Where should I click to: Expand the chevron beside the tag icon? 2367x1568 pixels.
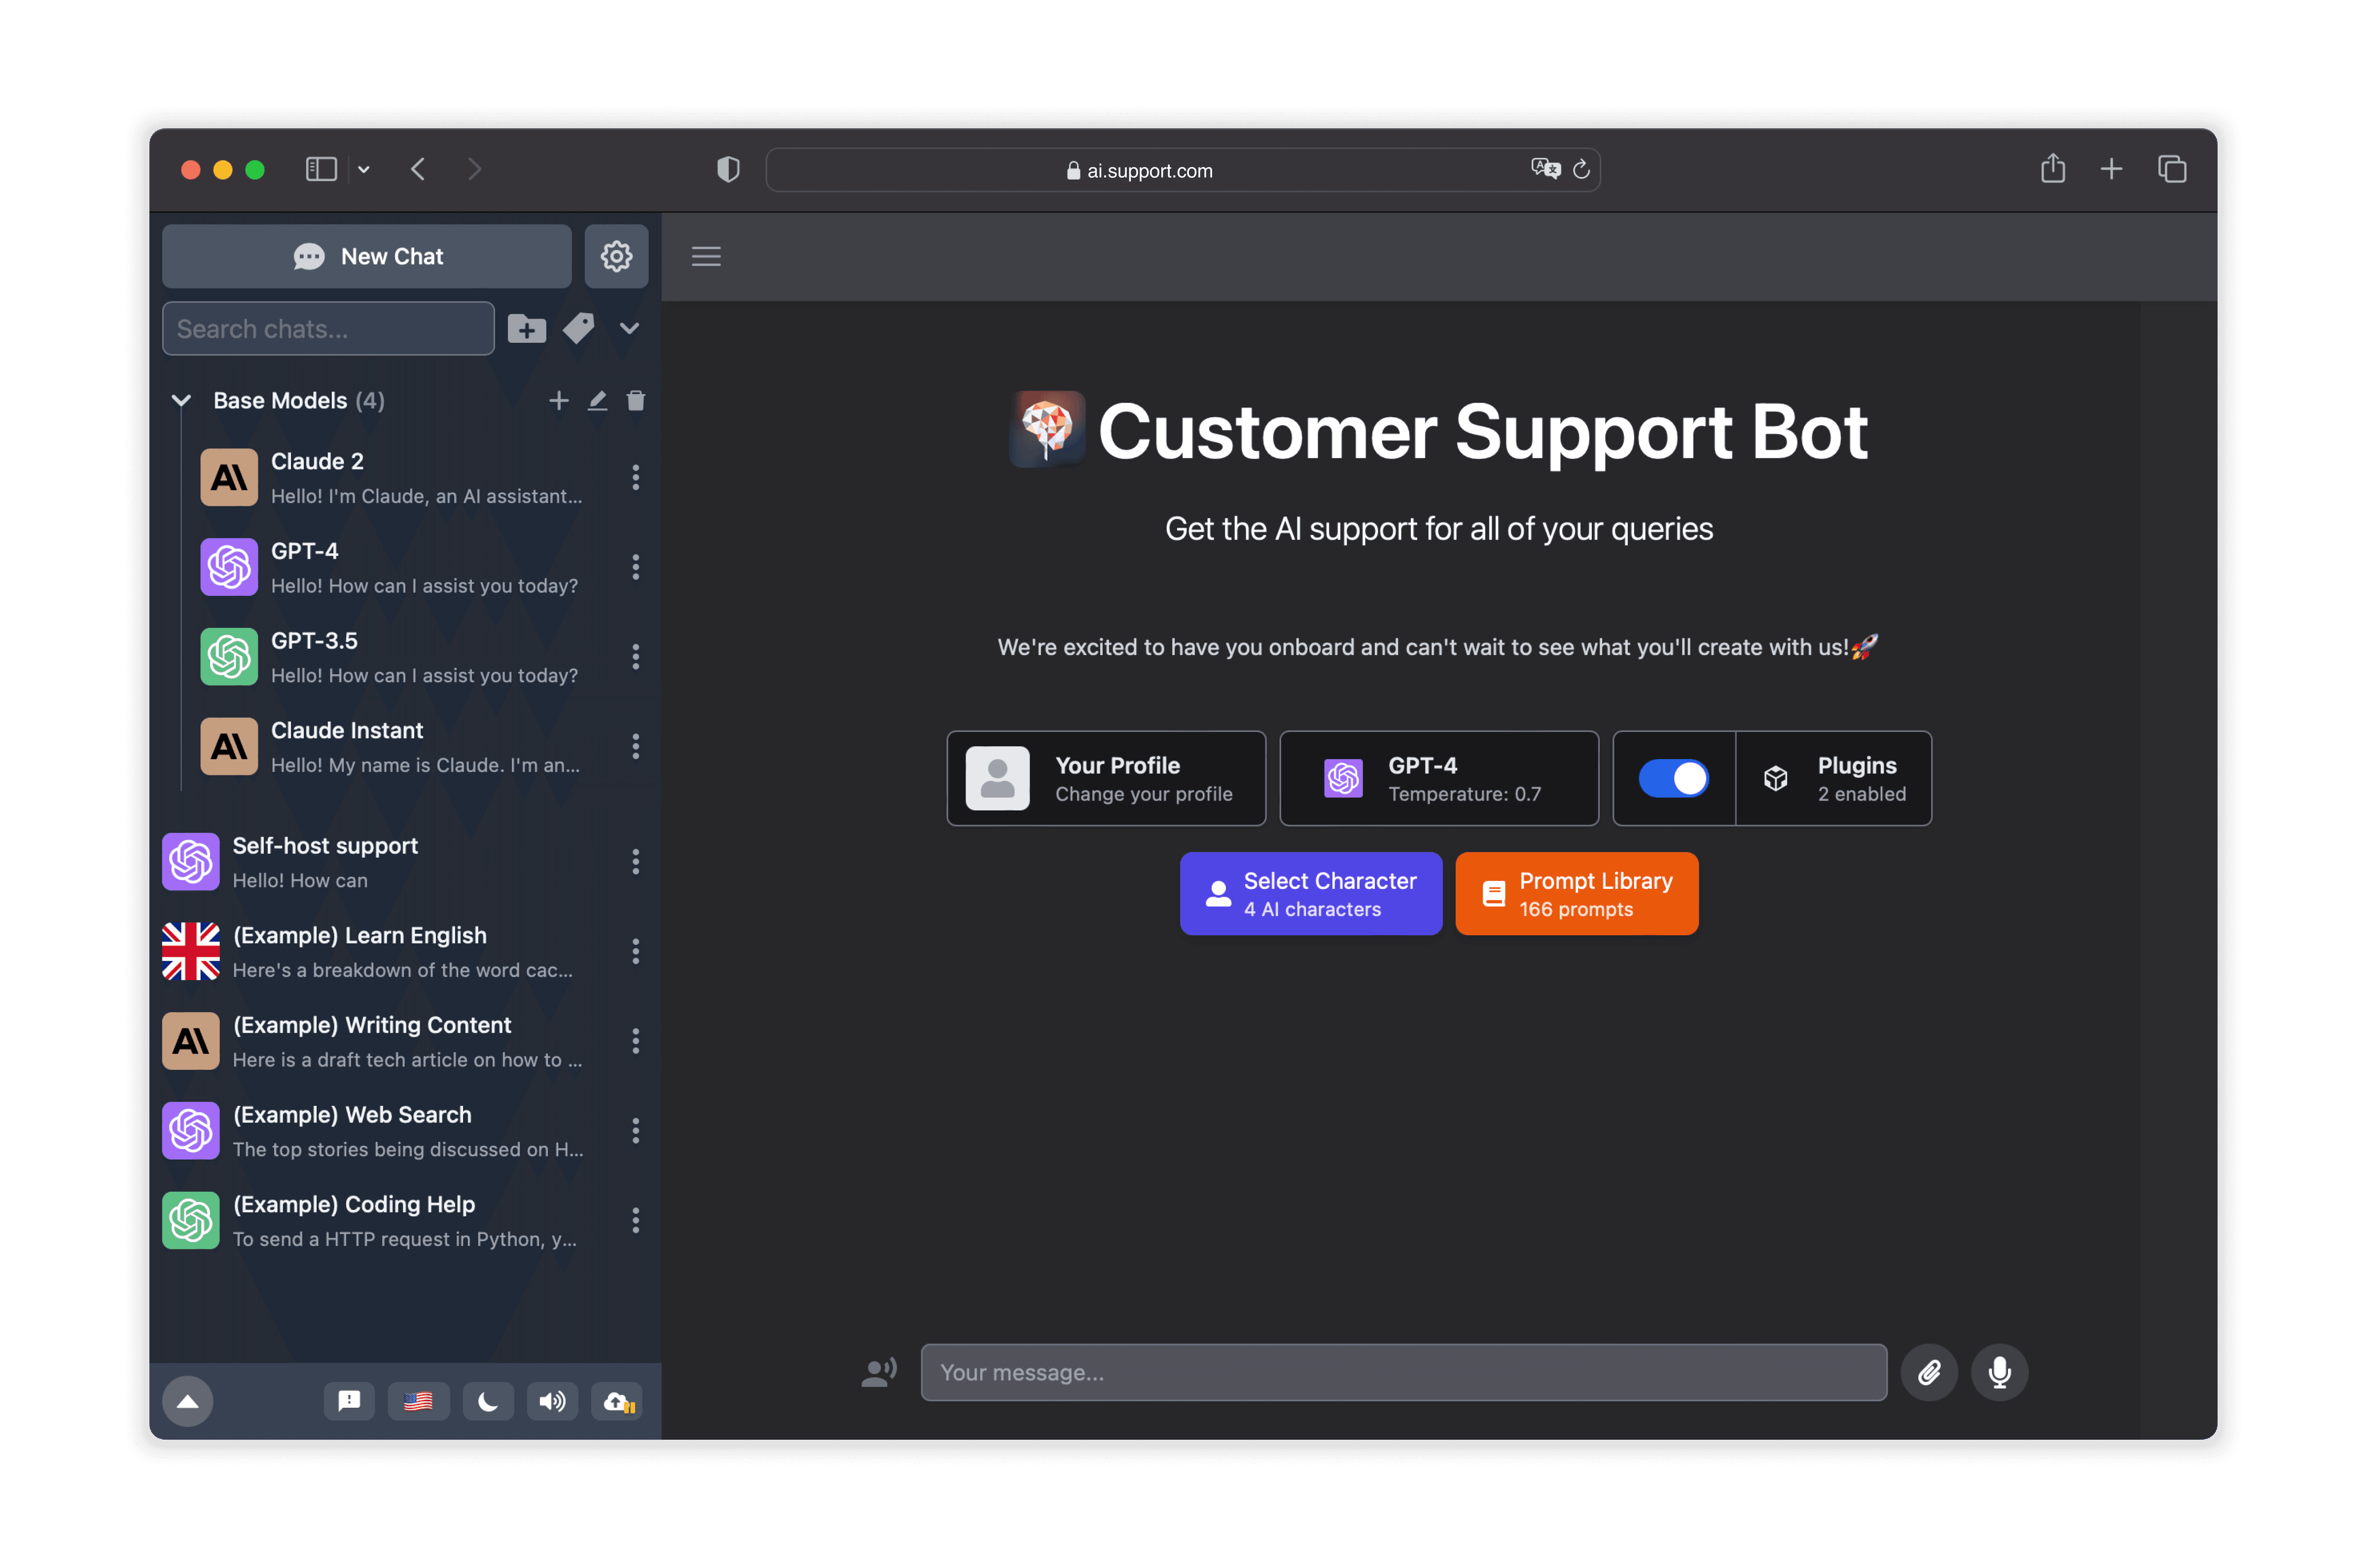629,329
